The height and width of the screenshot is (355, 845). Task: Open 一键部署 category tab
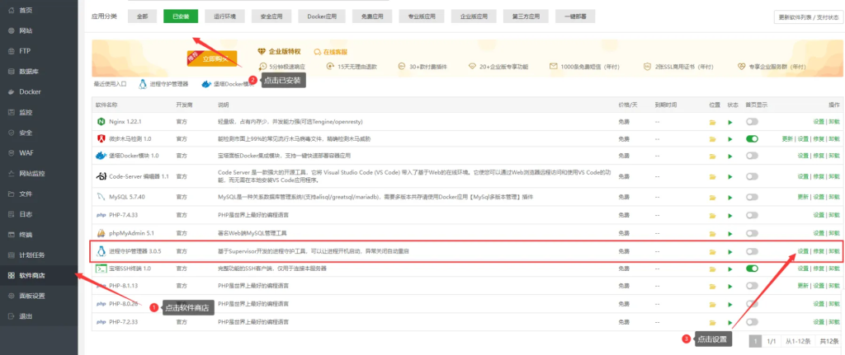[575, 16]
